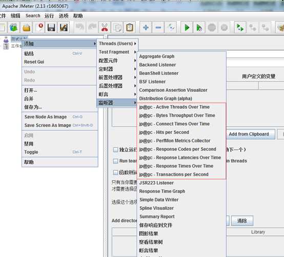This screenshot has width=284, height=257.
Task: Click the 清除 button
Action: click(x=242, y=221)
